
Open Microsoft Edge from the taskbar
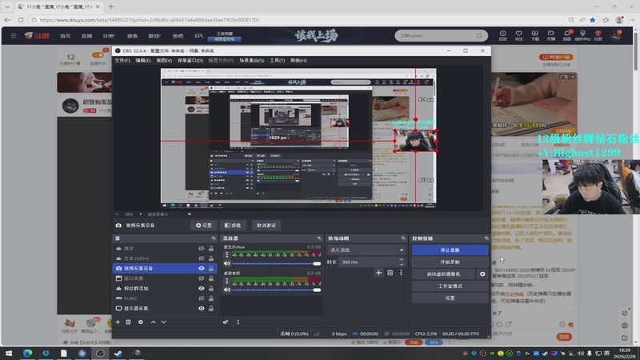pyautogui.click(x=27, y=353)
